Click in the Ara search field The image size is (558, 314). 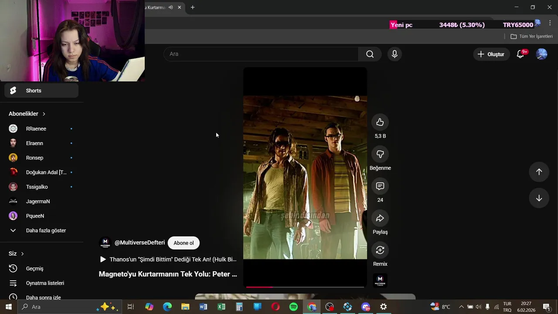(x=261, y=54)
